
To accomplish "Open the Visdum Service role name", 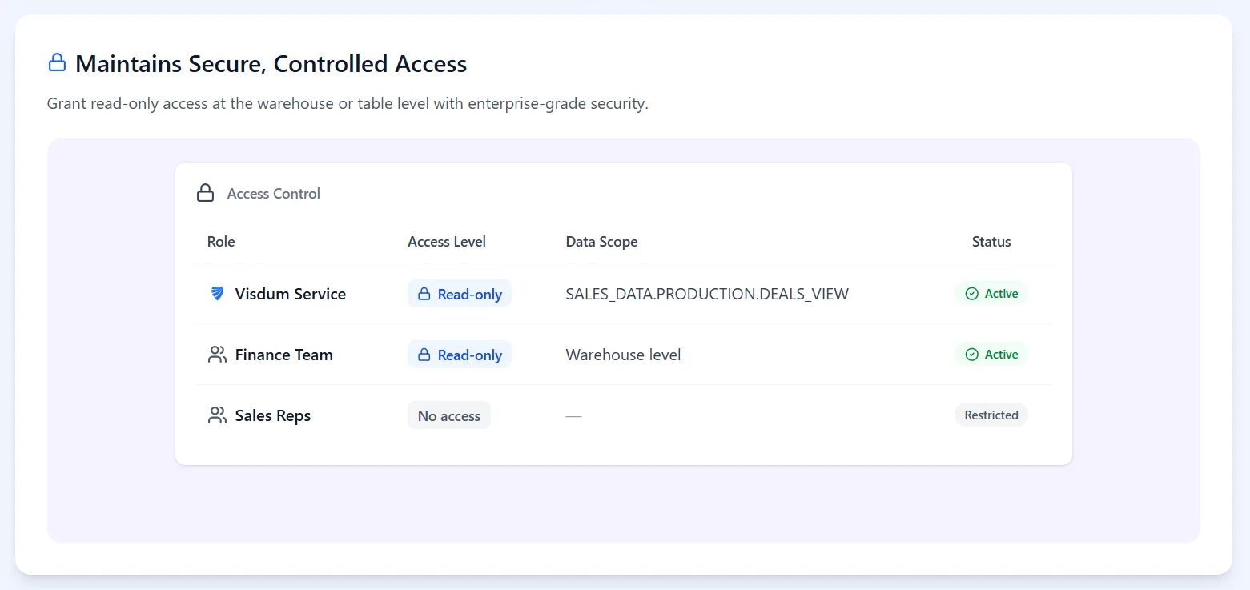I will [291, 294].
